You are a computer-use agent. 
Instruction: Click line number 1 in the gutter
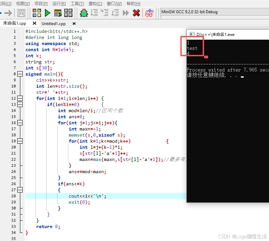15,31
